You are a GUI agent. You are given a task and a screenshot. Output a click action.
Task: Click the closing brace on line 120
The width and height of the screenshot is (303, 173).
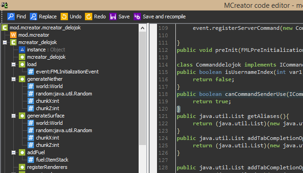(x=179, y=109)
